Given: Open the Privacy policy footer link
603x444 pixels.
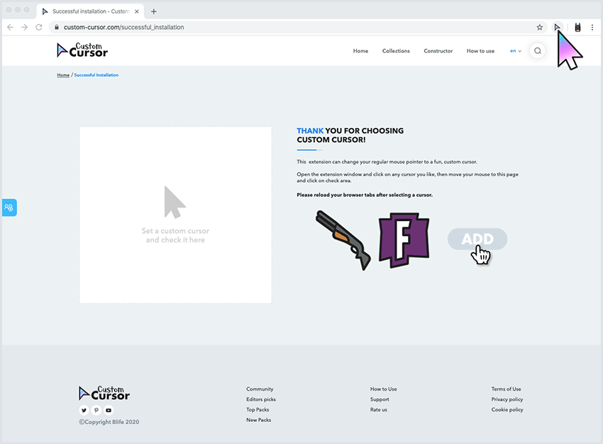Looking at the screenshot, I should click(507, 399).
